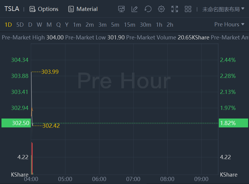249x184 pixels.
Task: Switch to the 5D timeframe
Action: pos(20,25)
